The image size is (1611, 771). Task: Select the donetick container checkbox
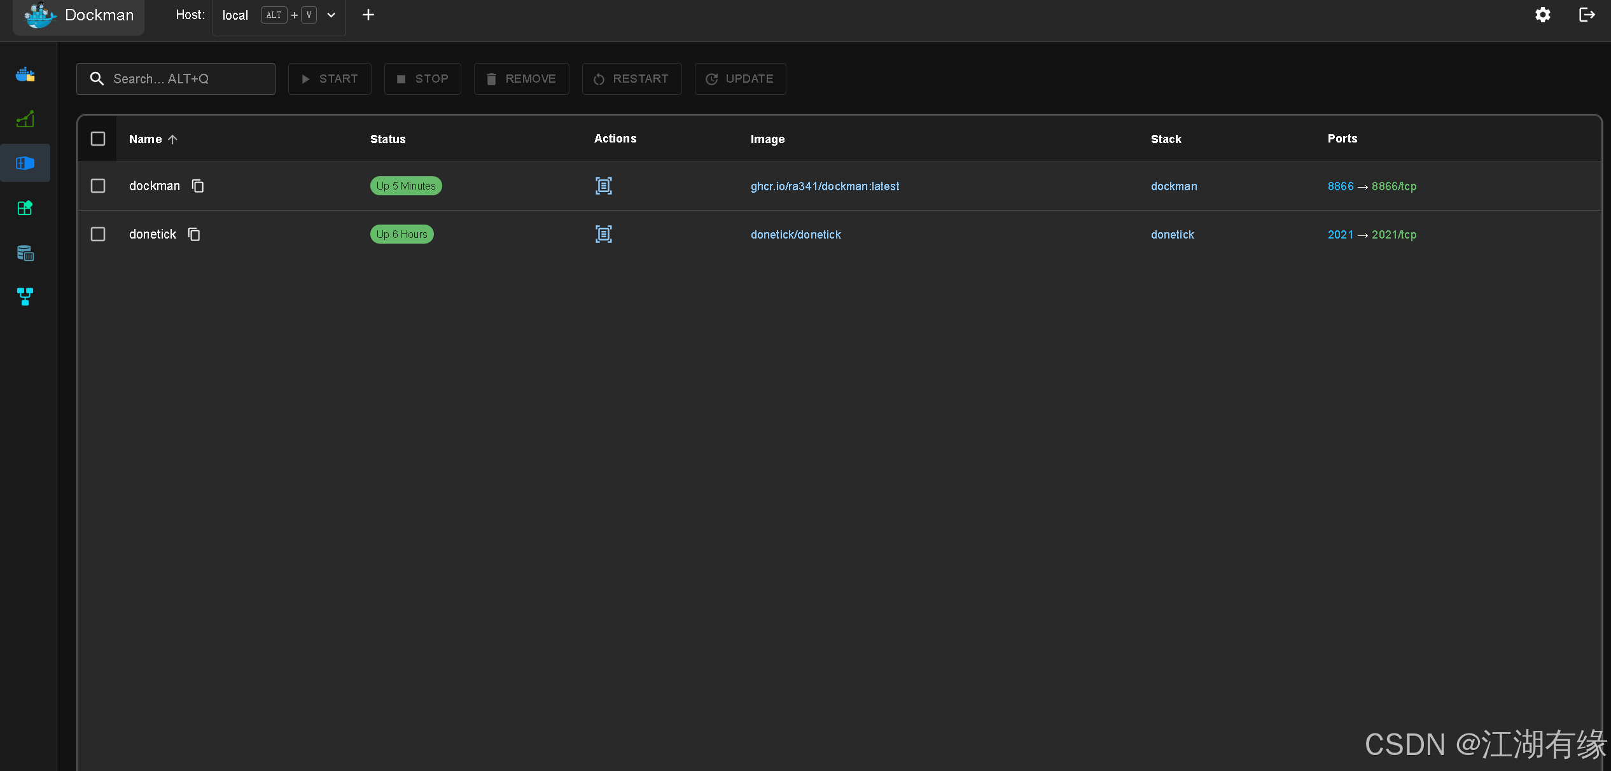tap(98, 234)
